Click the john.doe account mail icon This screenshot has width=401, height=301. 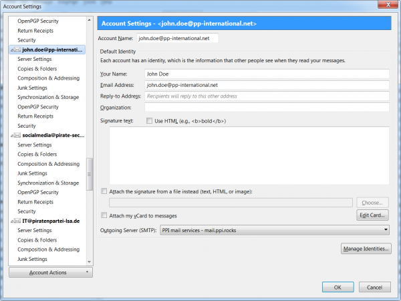click(x=16, y=49)
